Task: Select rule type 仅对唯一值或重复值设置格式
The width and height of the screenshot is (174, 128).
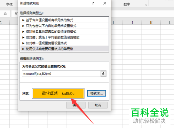Action: [64, 43]
